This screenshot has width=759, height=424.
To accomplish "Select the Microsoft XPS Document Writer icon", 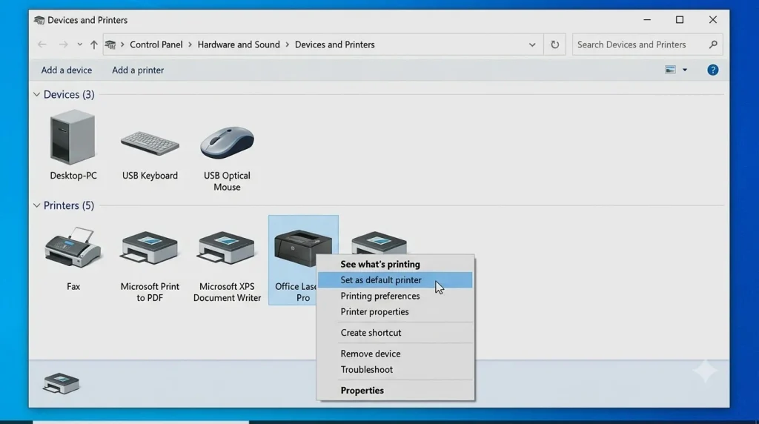I will pos(226,248).
